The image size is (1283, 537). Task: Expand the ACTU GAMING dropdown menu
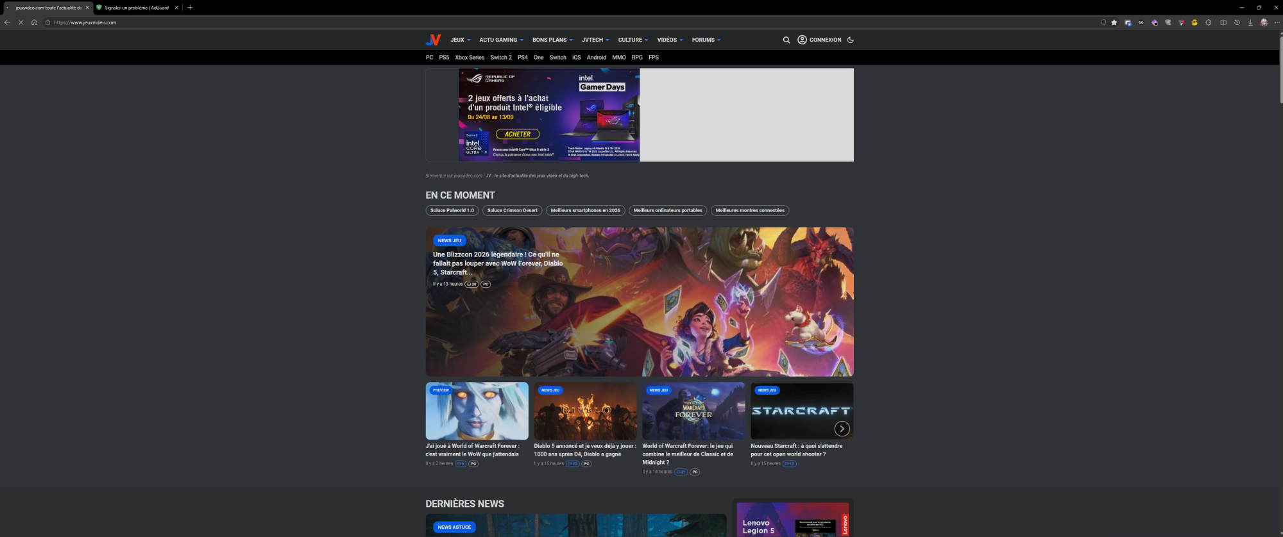coord(501,40)
